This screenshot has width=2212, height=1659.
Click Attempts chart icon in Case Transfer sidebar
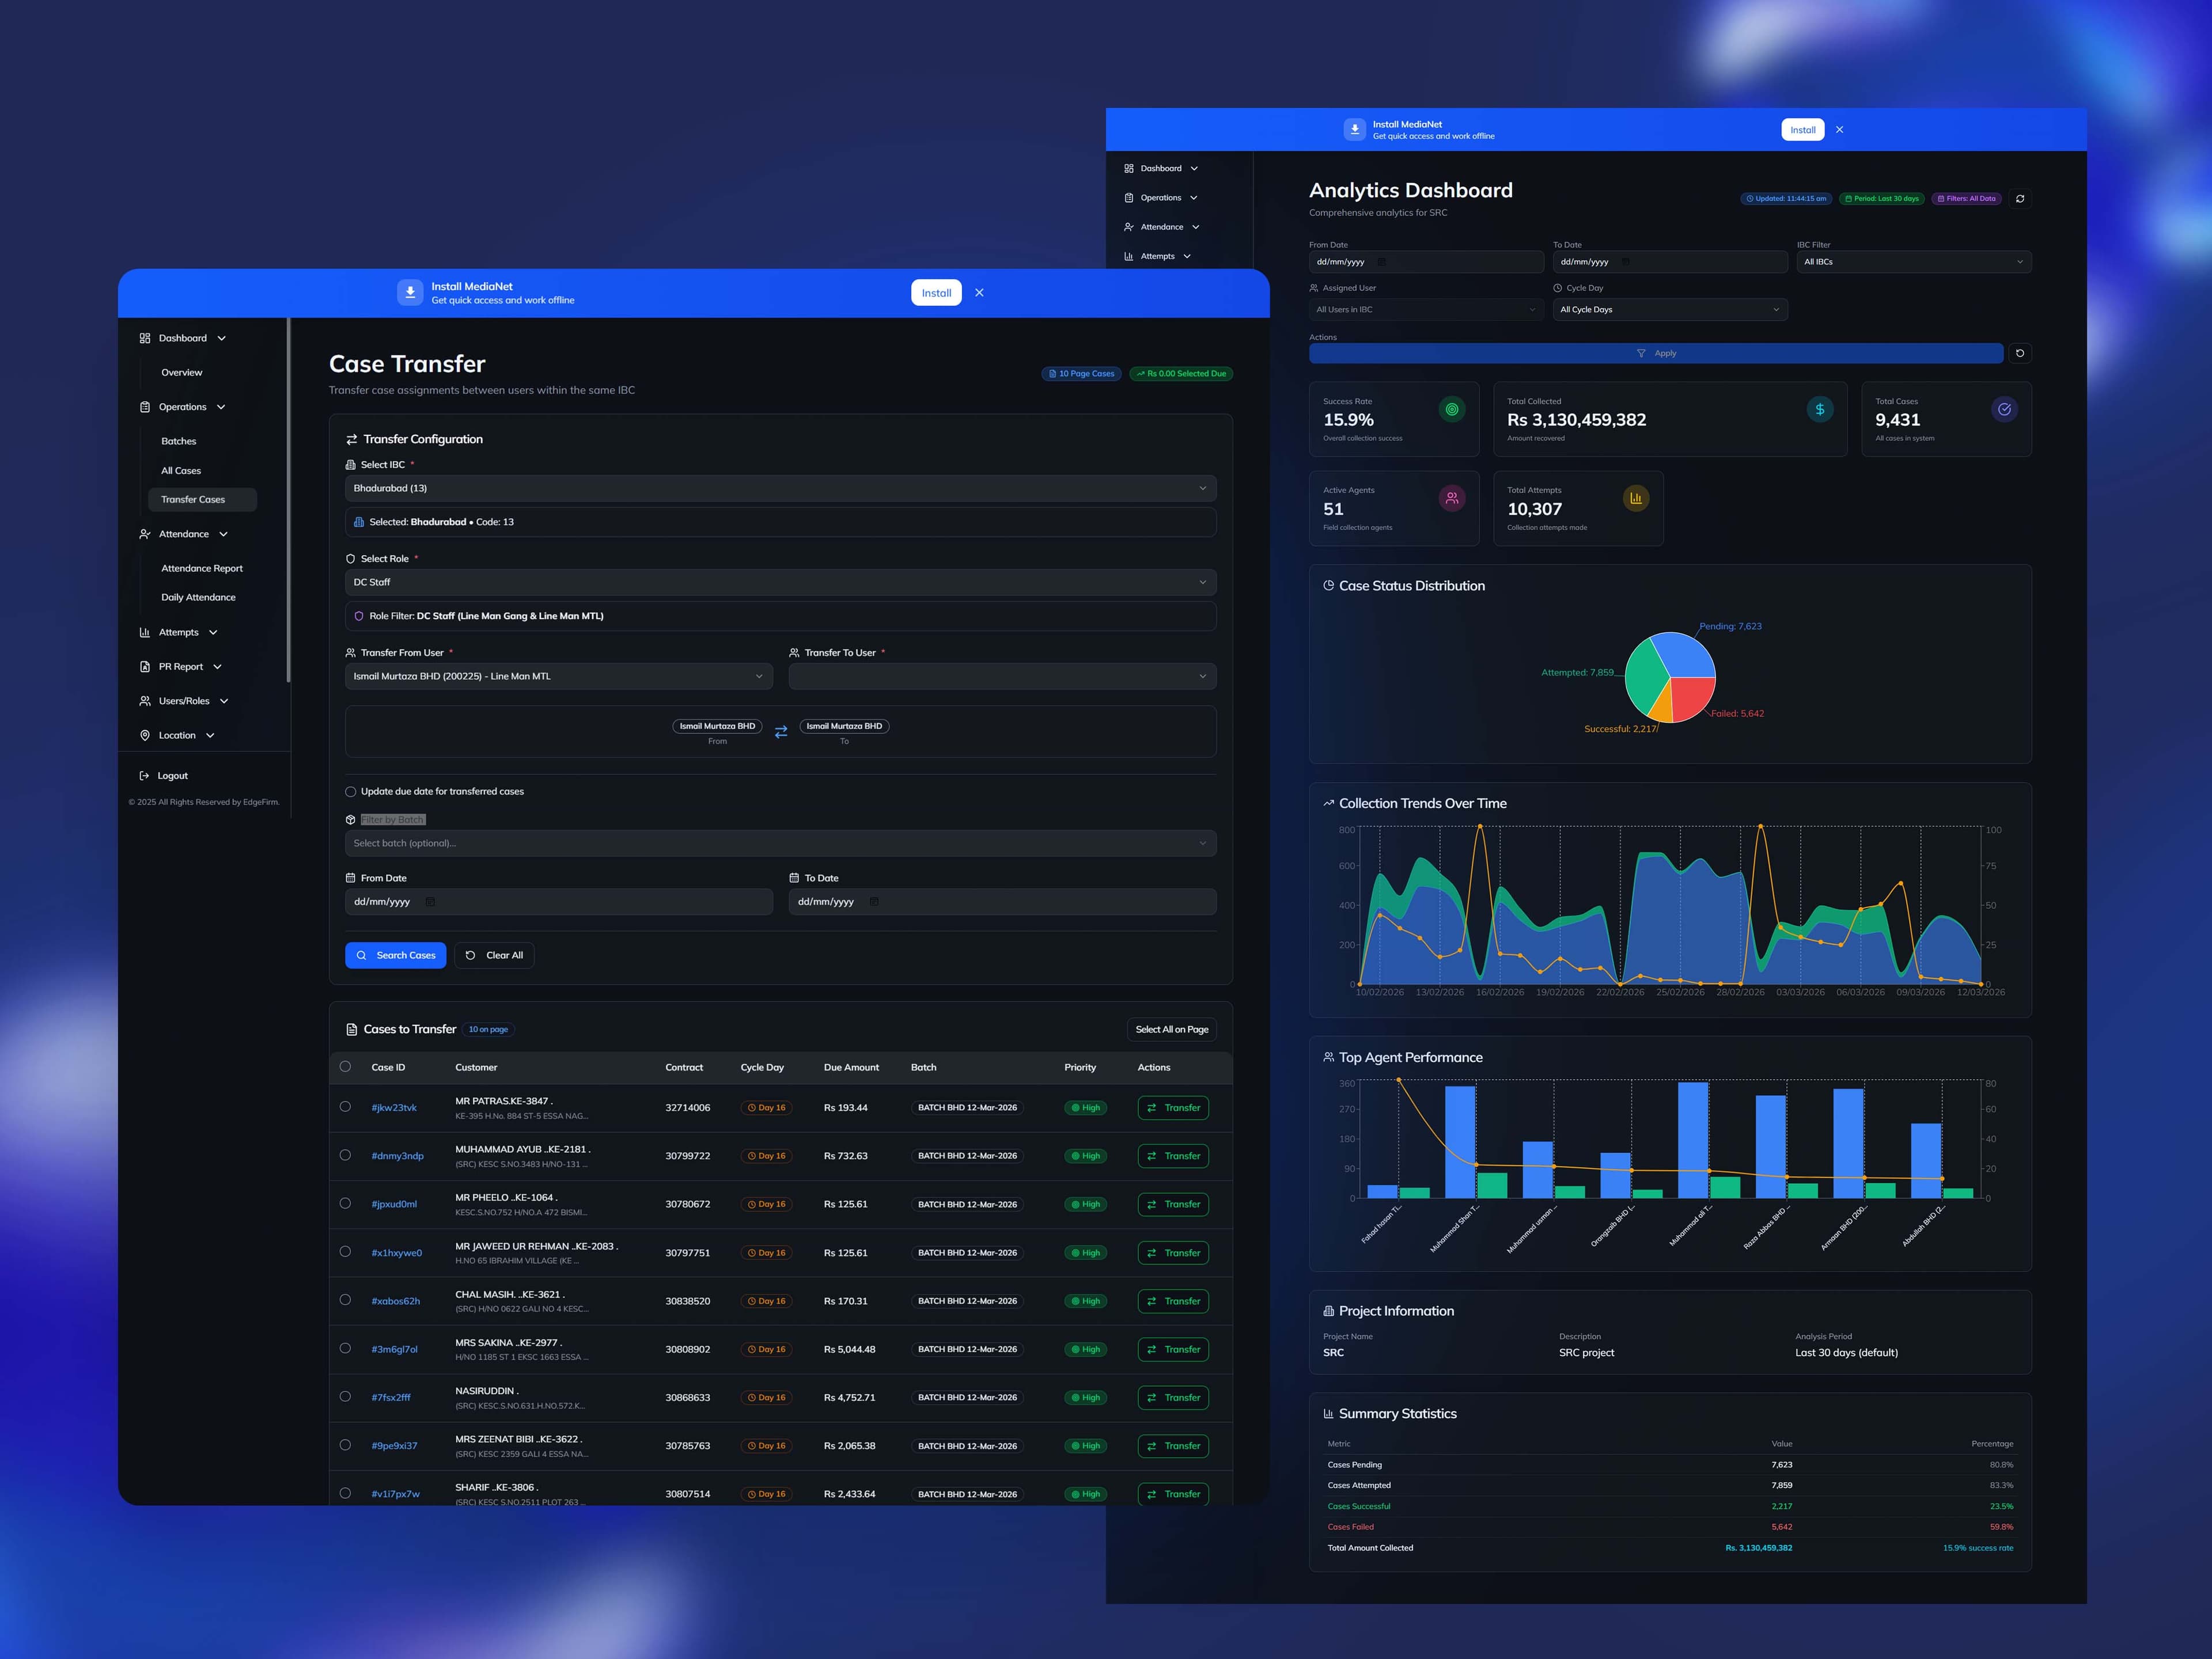(x=145, y=633)
